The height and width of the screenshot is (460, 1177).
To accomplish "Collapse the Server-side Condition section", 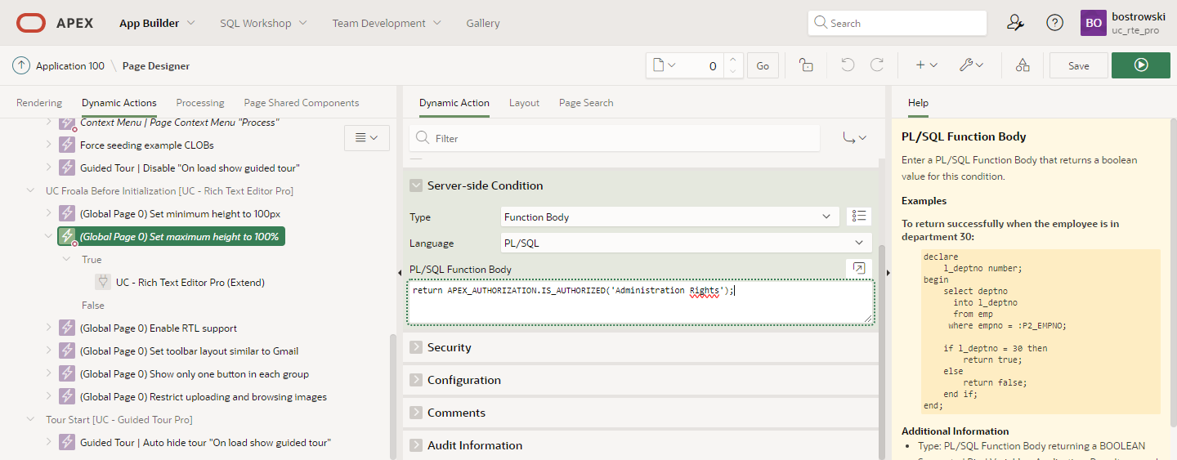I will pyautogui.click(x=416, y=185).
